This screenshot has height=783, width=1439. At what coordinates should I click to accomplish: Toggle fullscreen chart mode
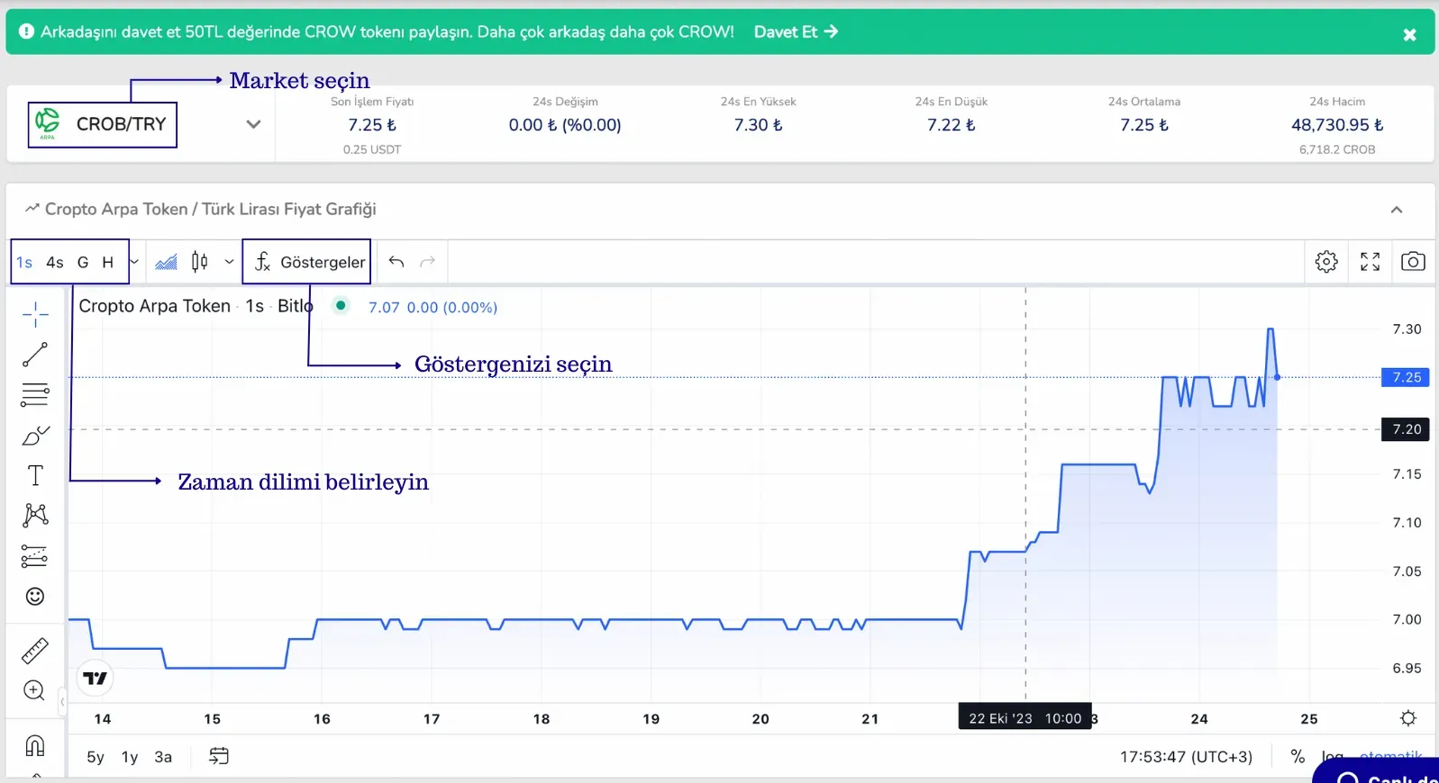coord(1371,262)
